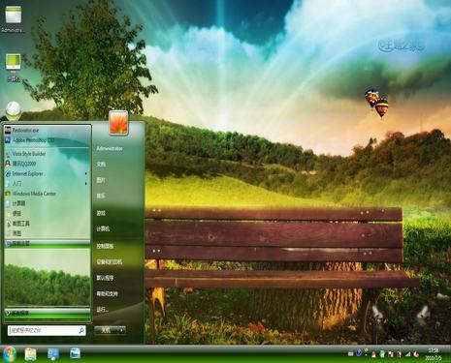This screenshot has height=363, width=451.
Task: Open the folder icon pinned on the taskbar
Action: [x=30, y=354]
